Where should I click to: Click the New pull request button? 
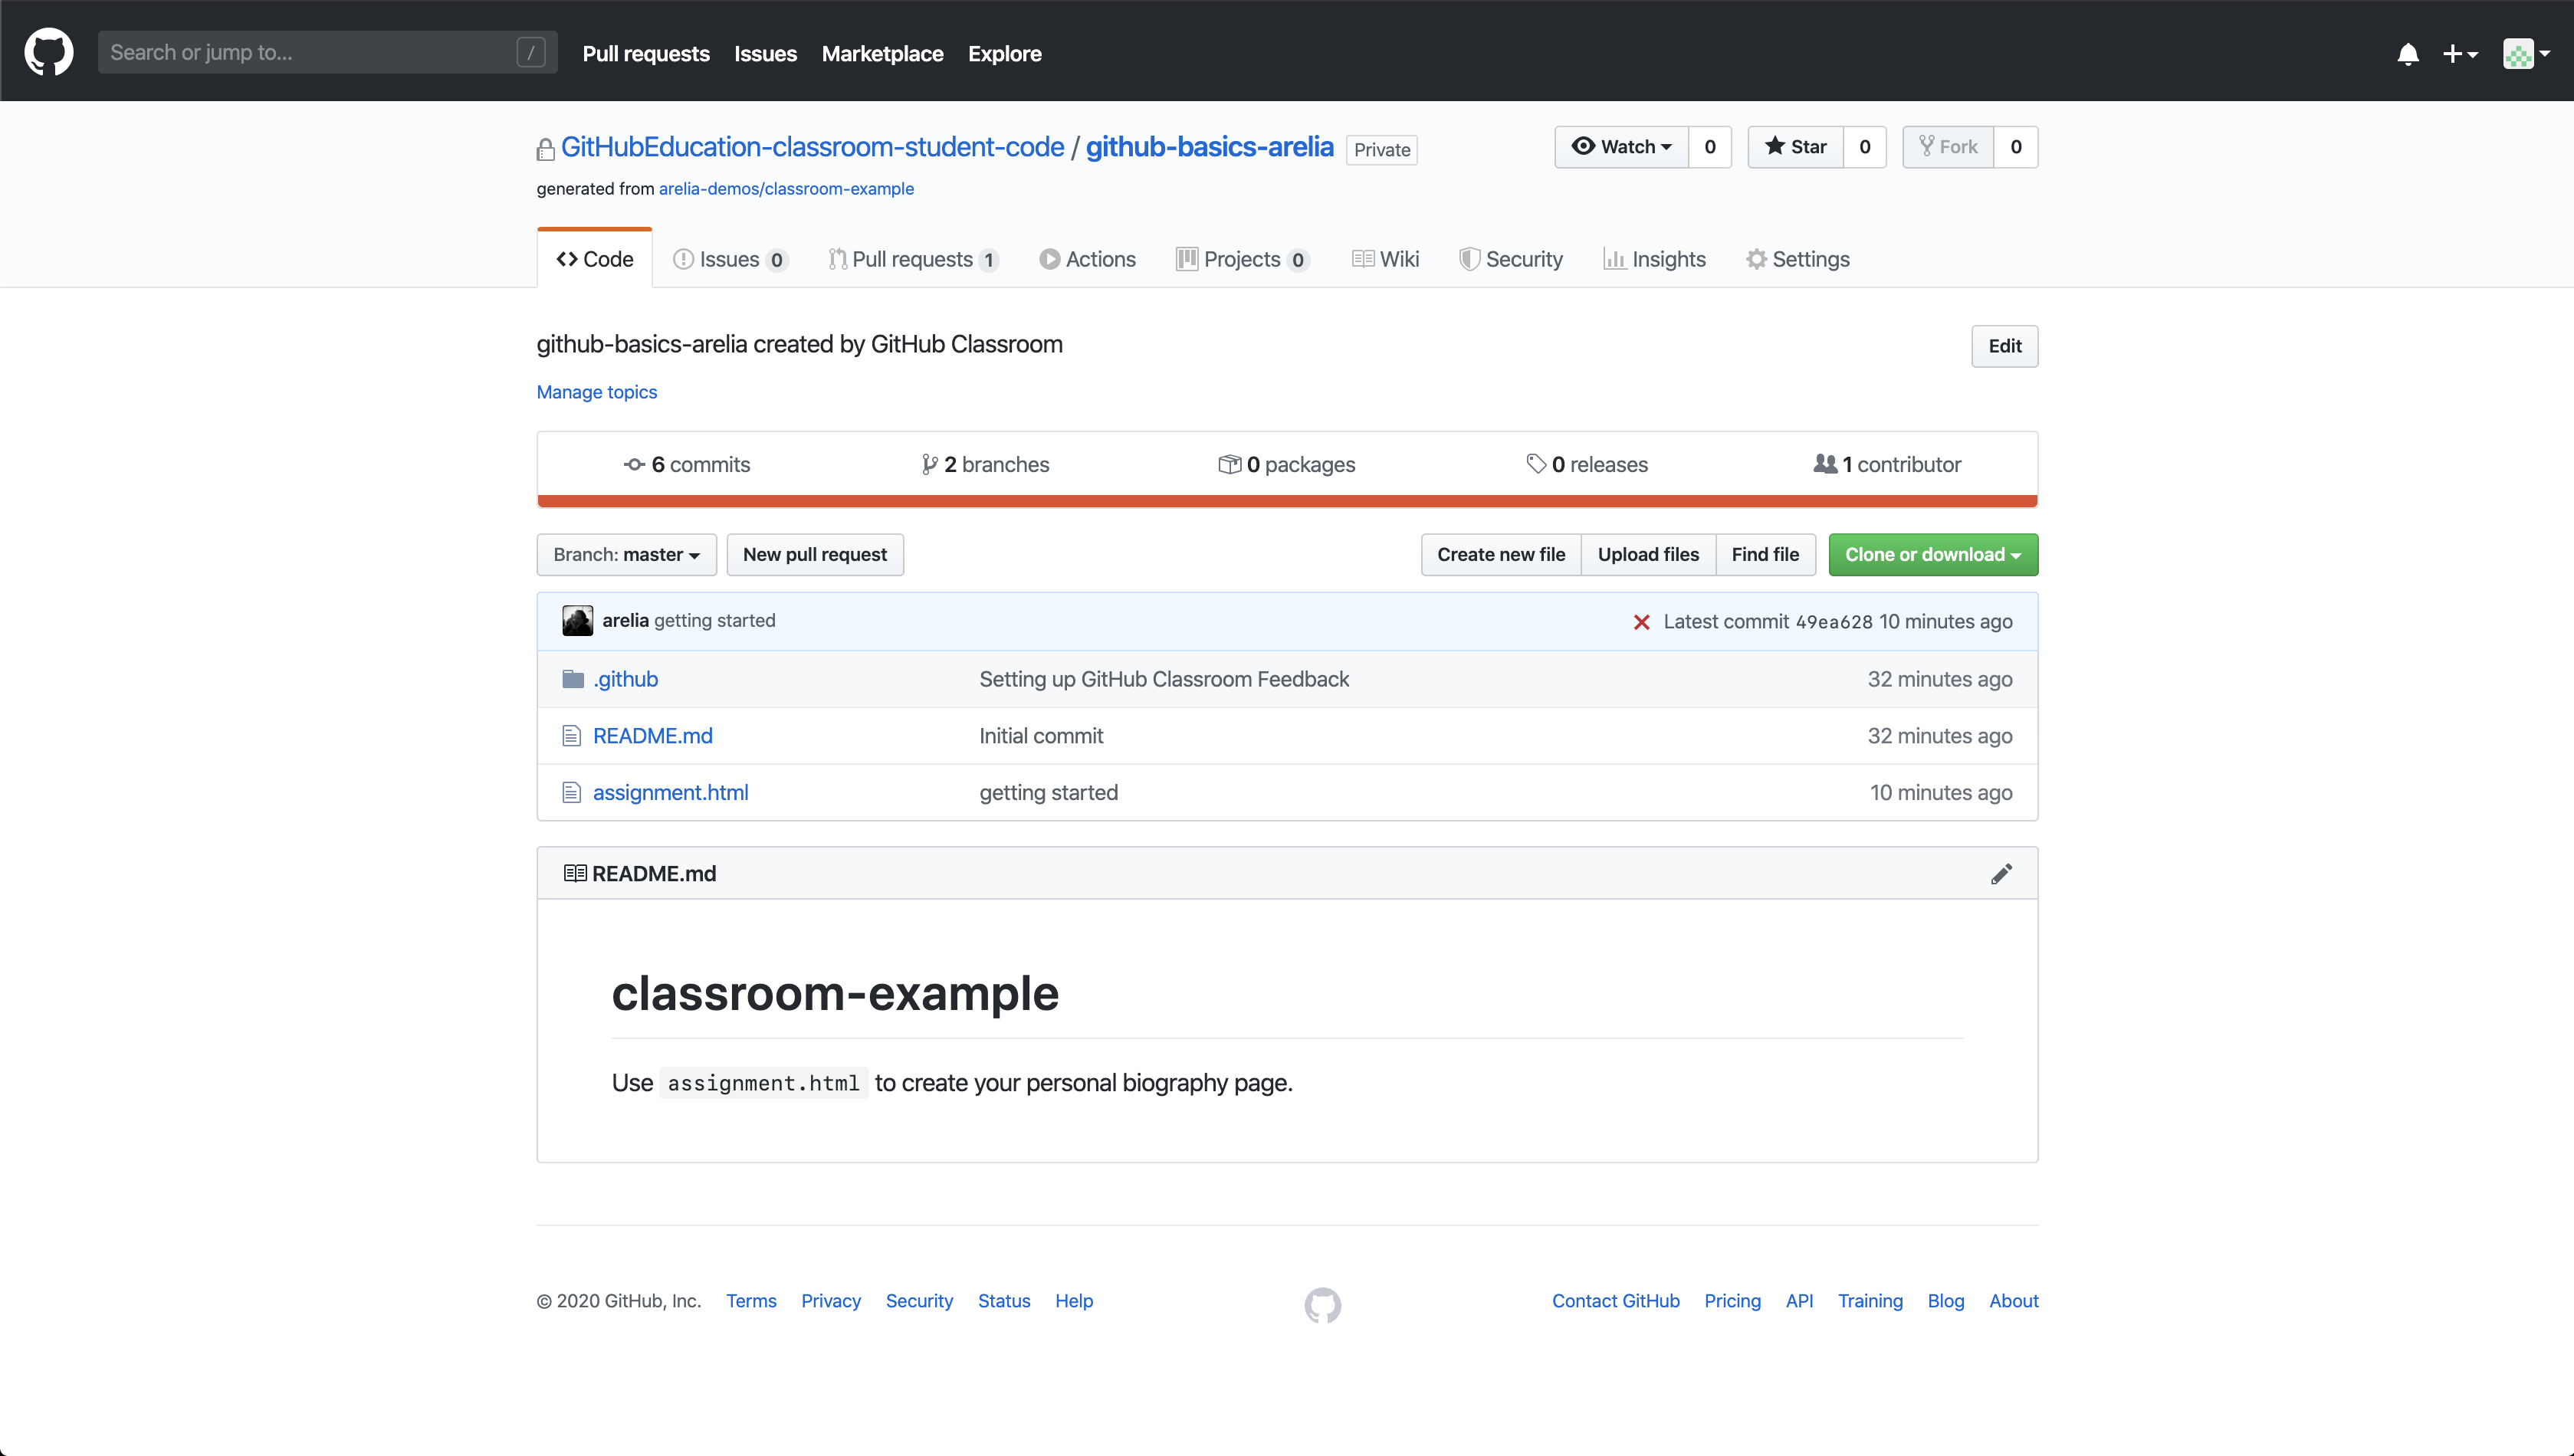click(x=815, y=554)
